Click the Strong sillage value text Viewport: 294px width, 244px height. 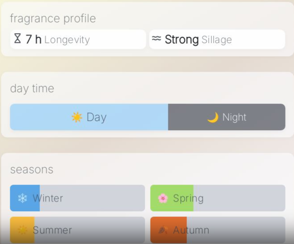point(182,39)
